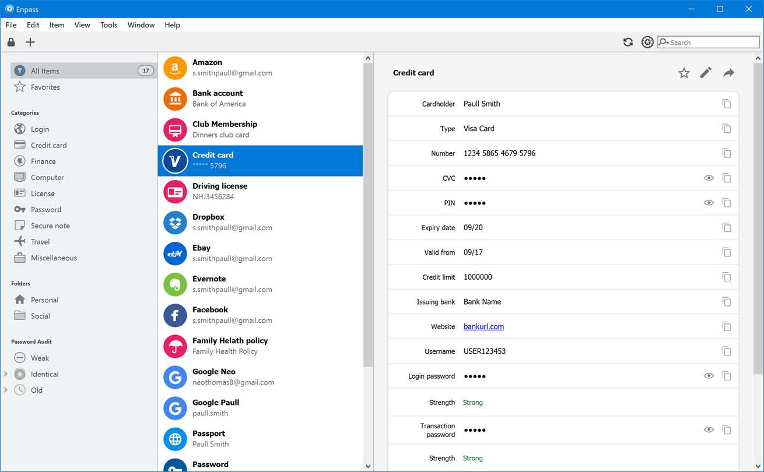764x472 pixels.
Task: Lock the vault with the padlock icon
Action: coord(11,42)
